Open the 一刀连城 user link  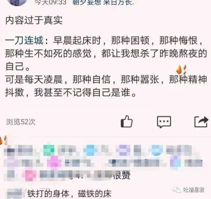tap(24, 40)
